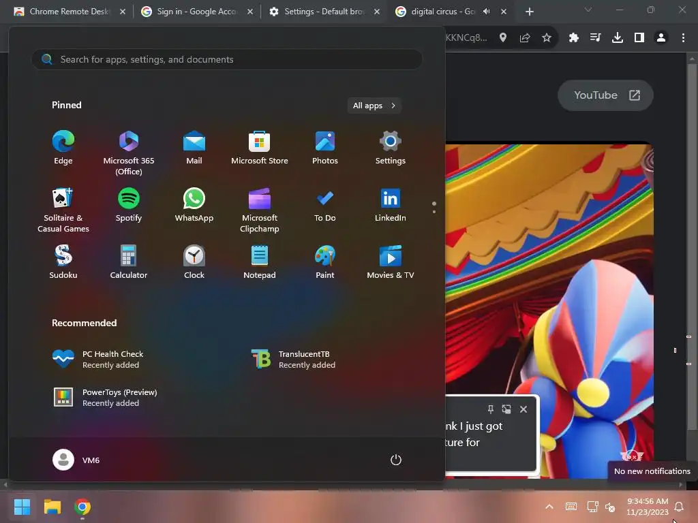Viewport: 698px width, 523px height.
Task: Open location permission icon in address bar
Action: (503, 38)
